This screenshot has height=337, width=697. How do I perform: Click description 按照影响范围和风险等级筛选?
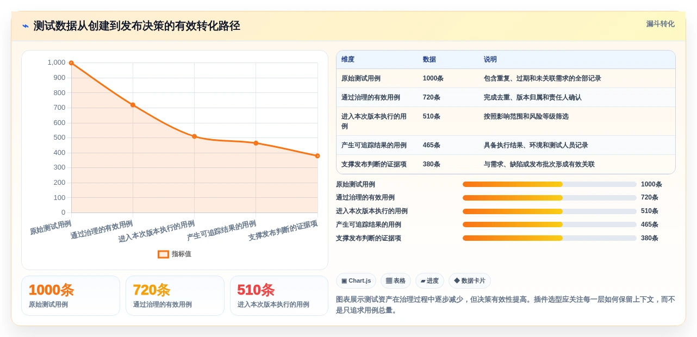tap(526, 116)
